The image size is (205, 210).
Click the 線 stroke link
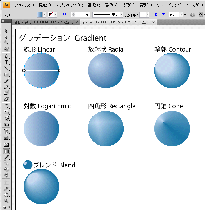66,15
